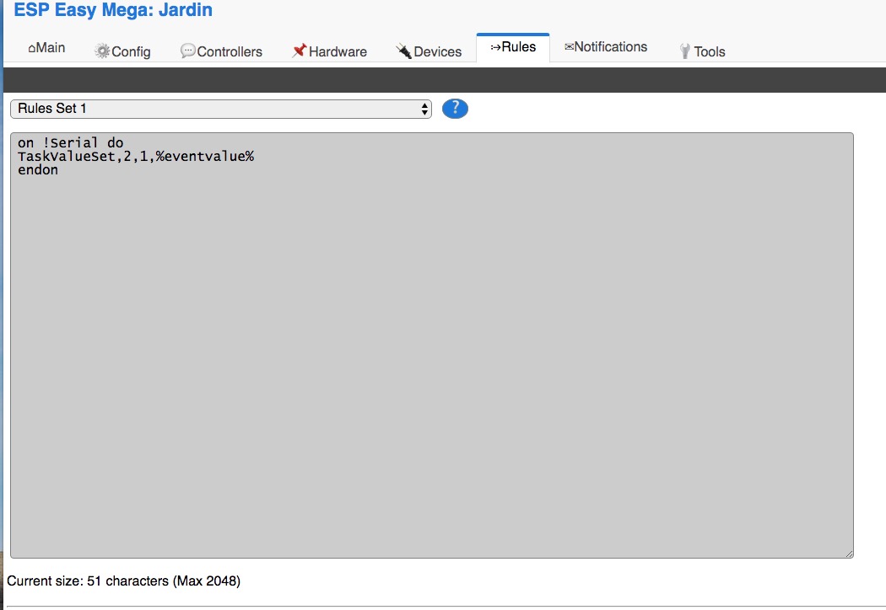Click the ESP Easy Mega: Jardin title
Screen dimensions: 886x610
pos(113,9)
